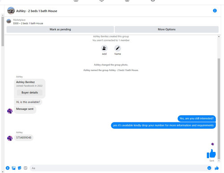The width and height of the screenshot is (224, 173).
Task: Click Ashley's avatar beside the Message sent bubble
Action: click(x=10, y=111)
